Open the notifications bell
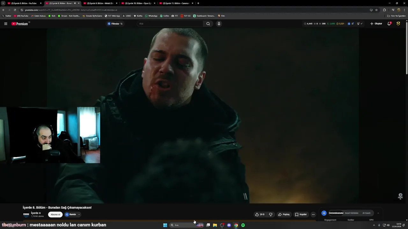 (389, 24)
